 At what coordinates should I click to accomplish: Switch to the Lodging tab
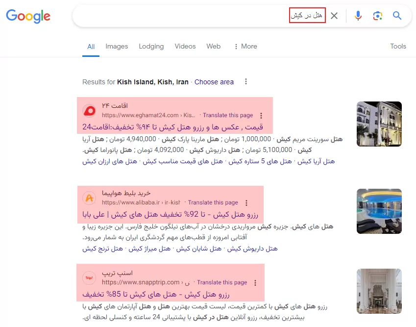tap(151, 46)
